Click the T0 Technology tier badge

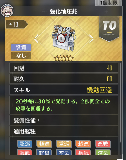coord(109,29)
